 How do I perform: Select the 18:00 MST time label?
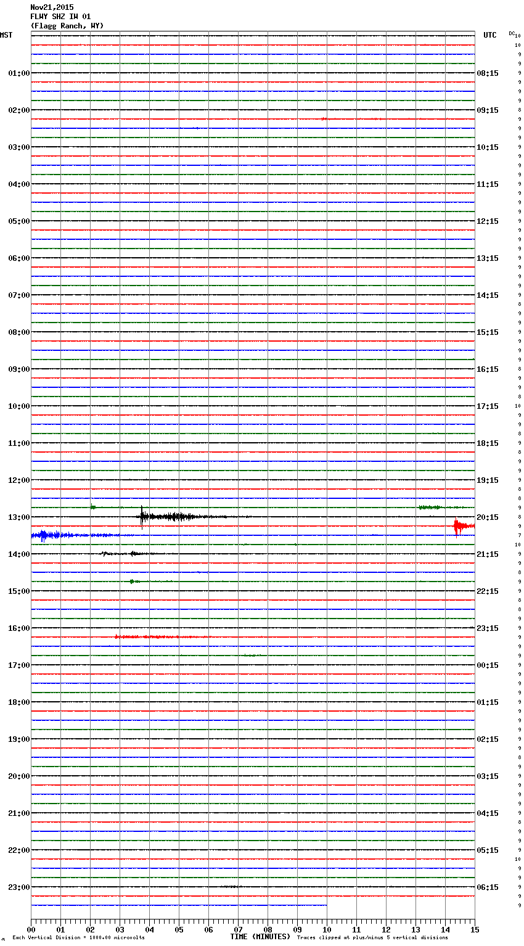[18, 702]
